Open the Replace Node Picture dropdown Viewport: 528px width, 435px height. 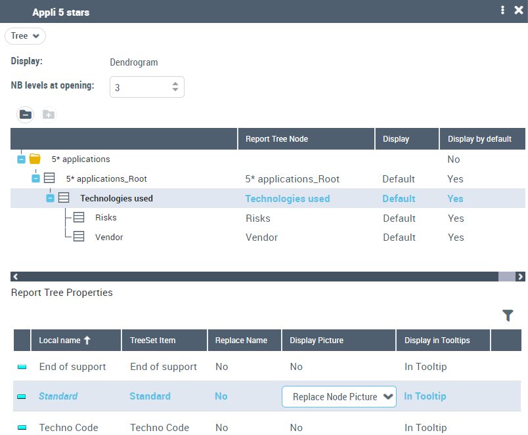coord(339,396)
